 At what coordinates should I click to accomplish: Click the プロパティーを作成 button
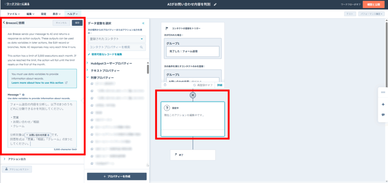tap(117, 176)
